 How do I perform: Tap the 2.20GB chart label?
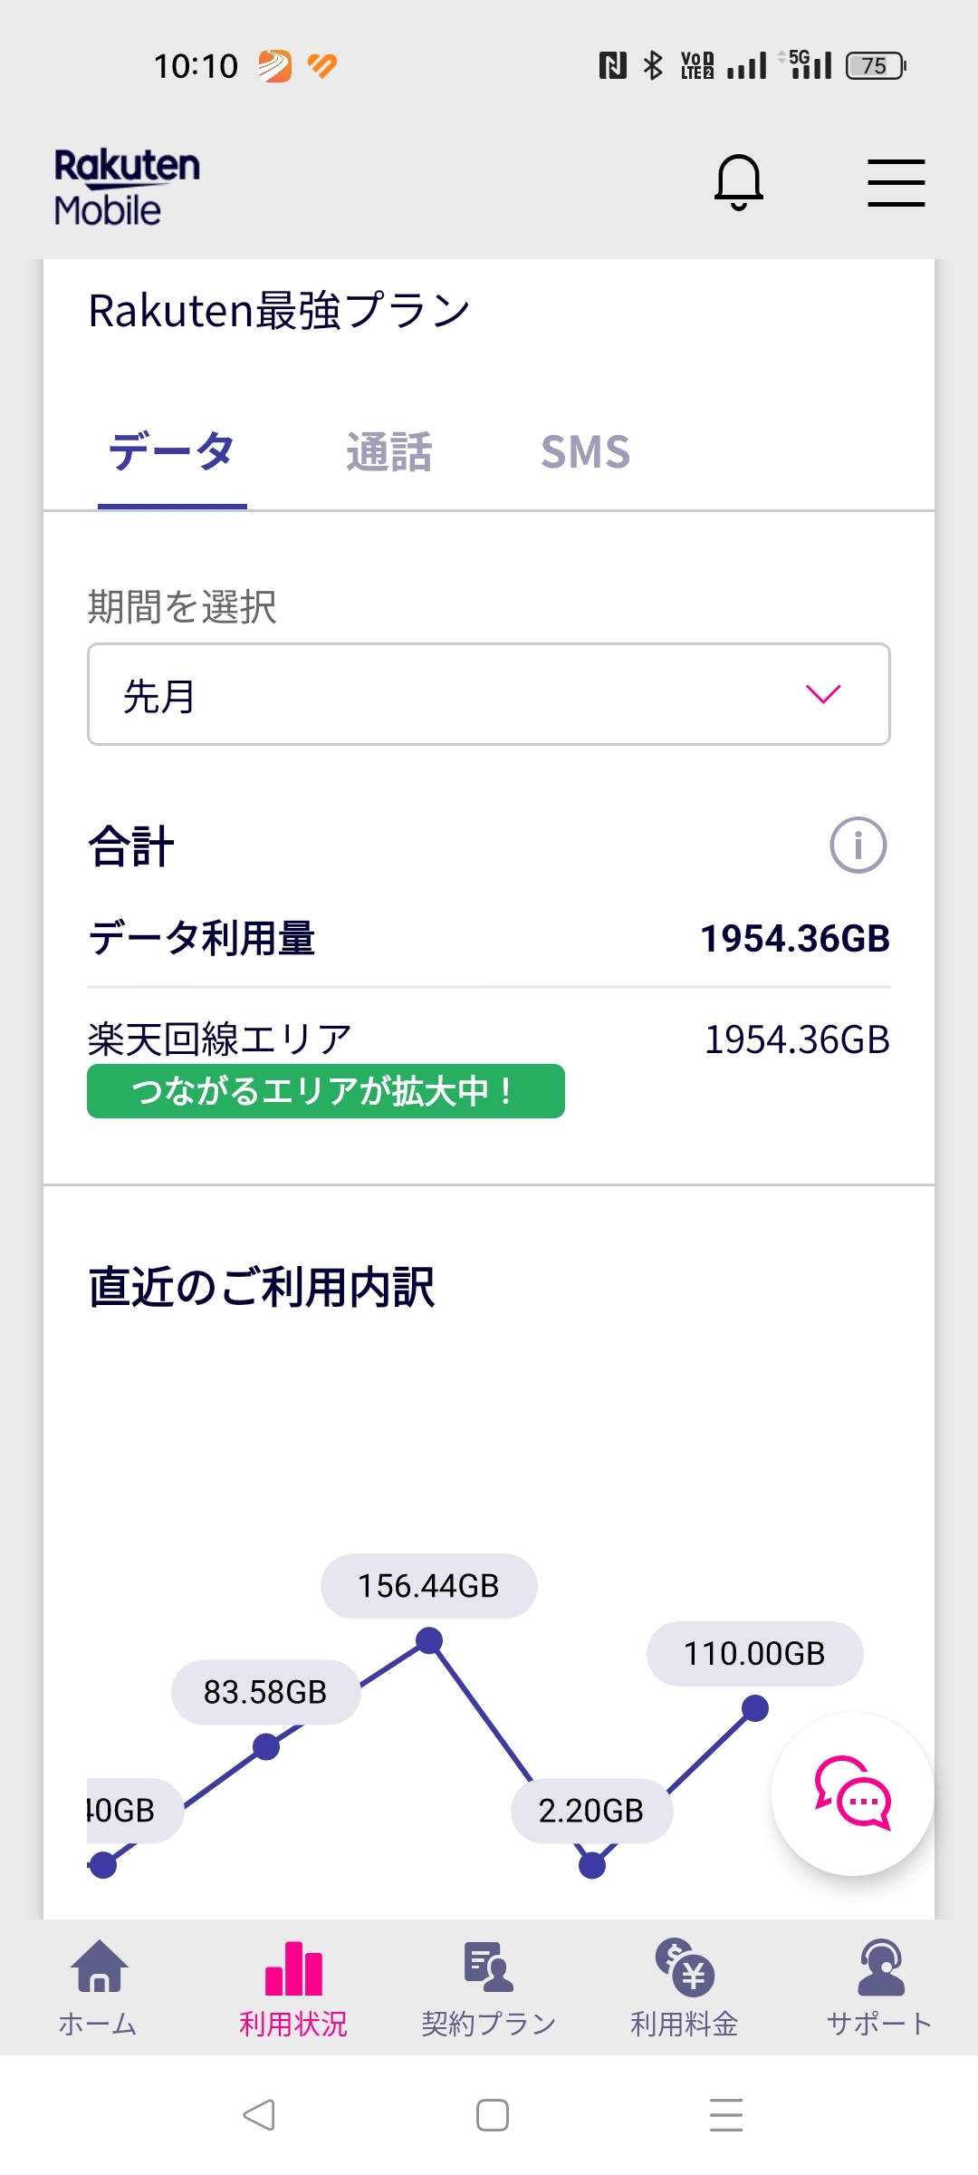[x=591, y=1811]
